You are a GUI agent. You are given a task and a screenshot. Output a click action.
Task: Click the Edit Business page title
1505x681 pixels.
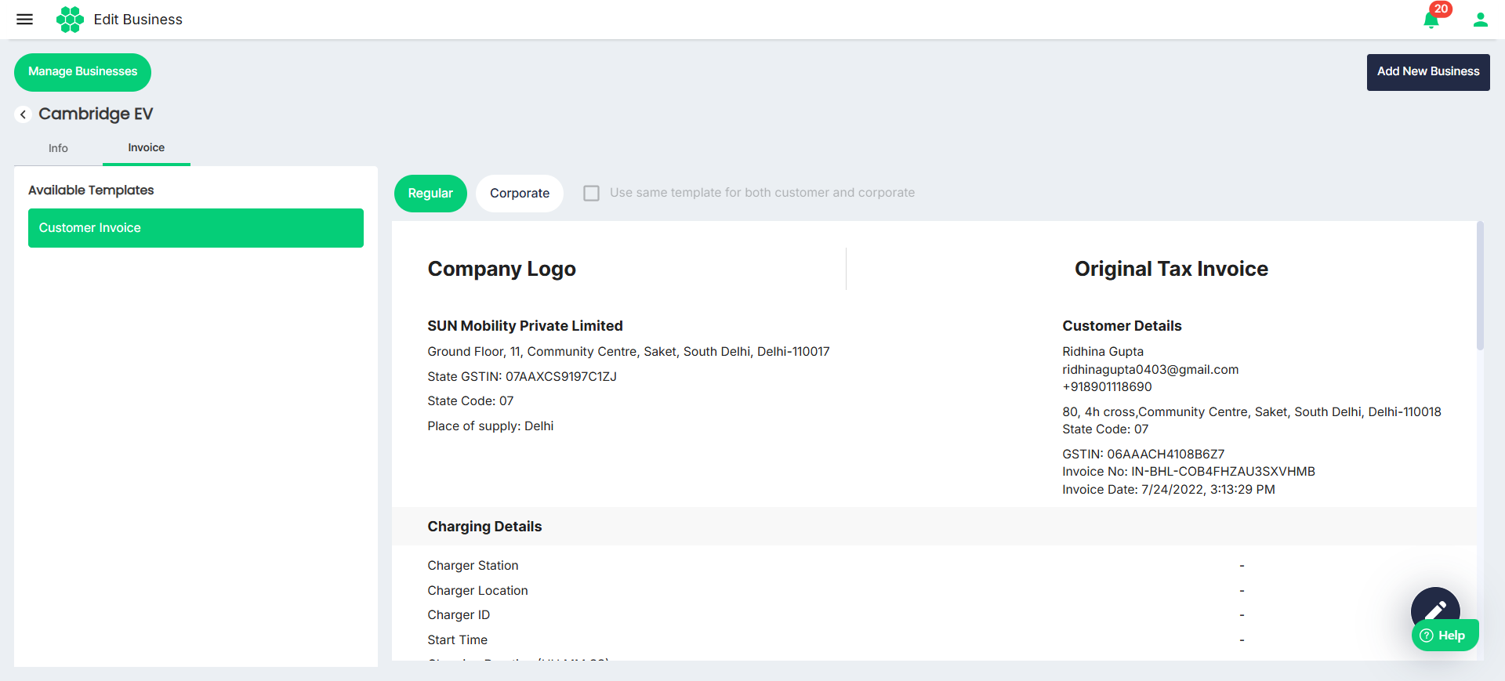pyautogui.click(x=138, y=20)
